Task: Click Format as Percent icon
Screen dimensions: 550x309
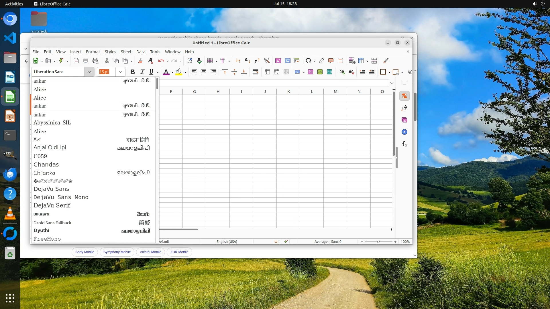Action: [310, 72]
